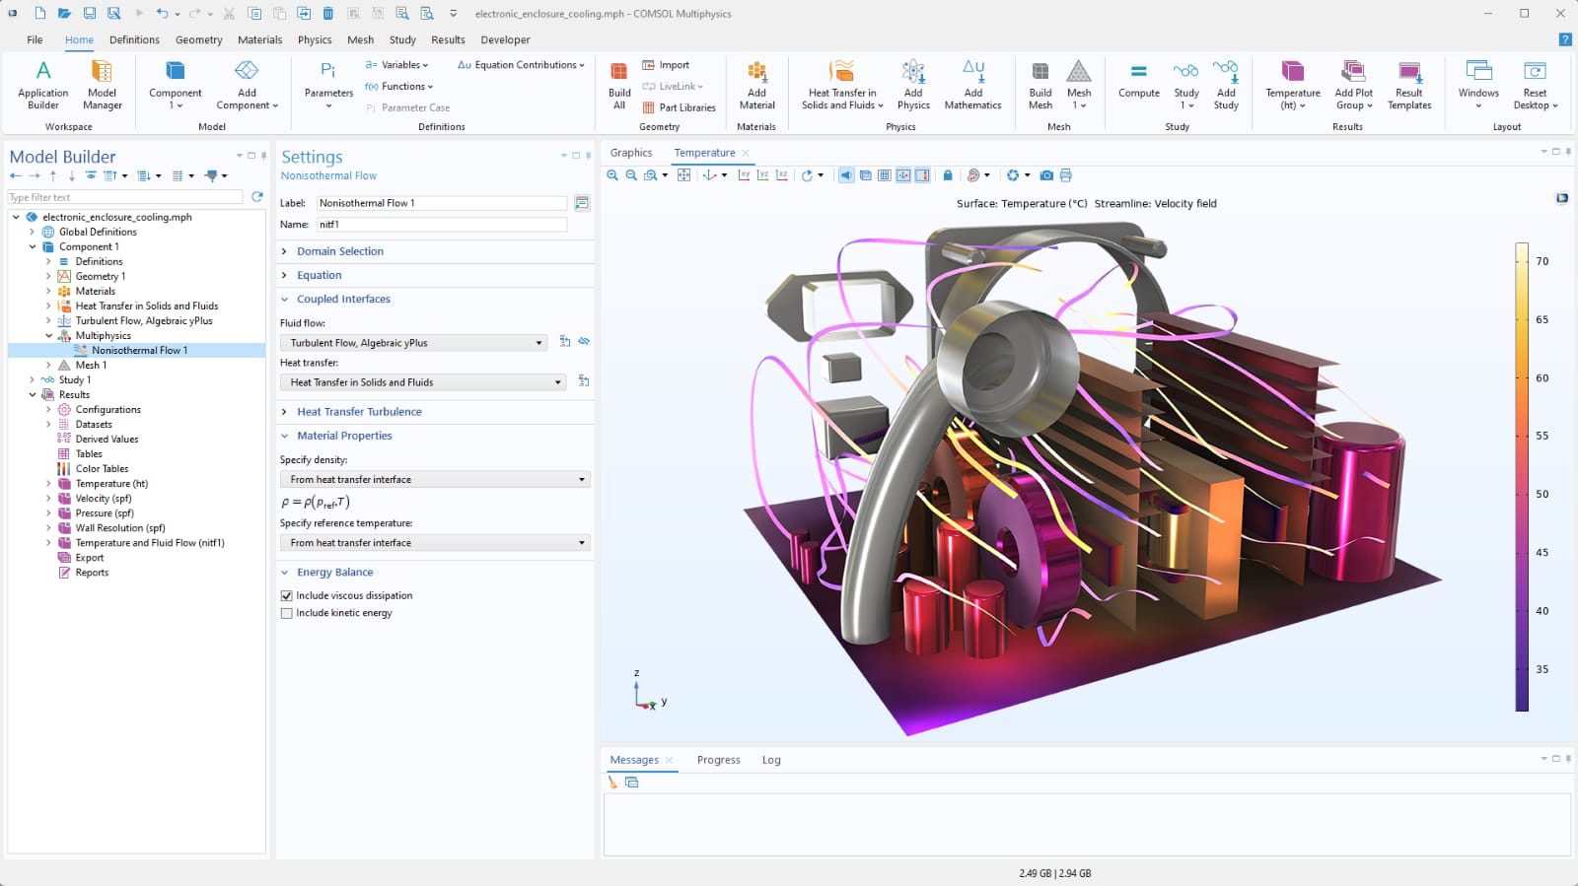Open the Physics ribbon tab
This screenshot has height=886, width=1578.
tap(315, 40)
